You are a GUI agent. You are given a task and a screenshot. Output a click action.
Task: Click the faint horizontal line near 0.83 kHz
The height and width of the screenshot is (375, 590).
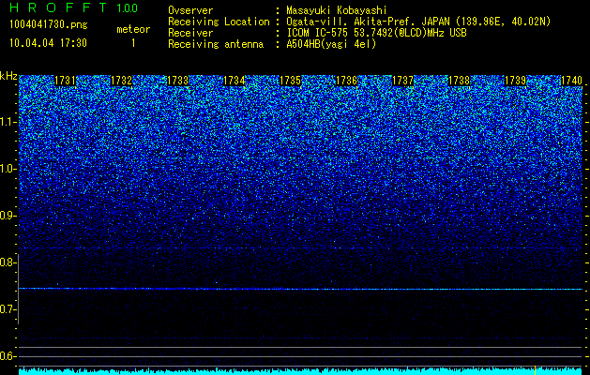pyautogui.click(x=300, y=248)
